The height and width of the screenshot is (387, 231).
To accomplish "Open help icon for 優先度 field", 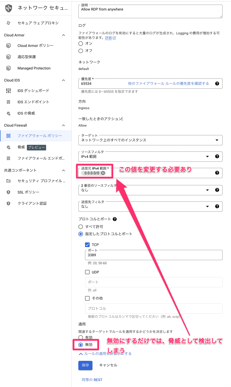I will [x=217, y=84].
